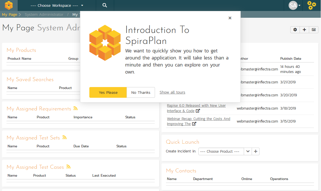The image size is (321, 191).
Task: Click the Operations column in My Contacts
Action: pyautogui.click(x=279, y=179)
